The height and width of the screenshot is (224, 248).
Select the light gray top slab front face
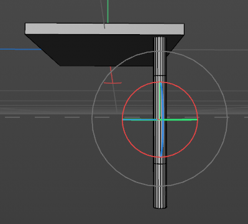tap(104, 29)
